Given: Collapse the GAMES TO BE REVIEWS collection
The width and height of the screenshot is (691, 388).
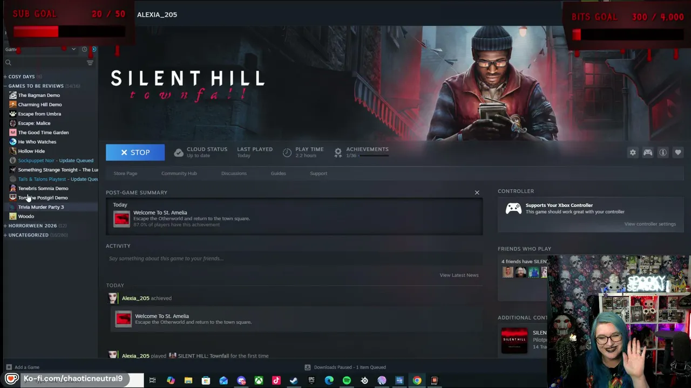Looking at the screenshot, I should tap(5, 86).
